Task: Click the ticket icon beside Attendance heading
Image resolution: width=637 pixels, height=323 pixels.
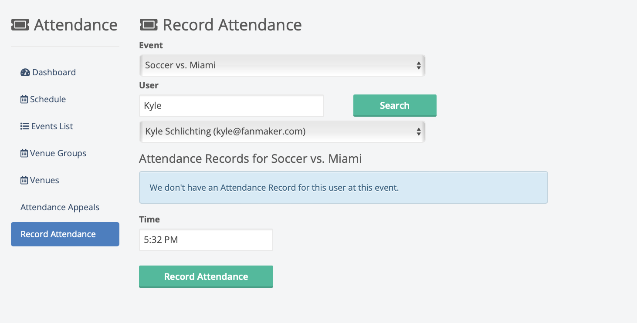Action: 20,25
